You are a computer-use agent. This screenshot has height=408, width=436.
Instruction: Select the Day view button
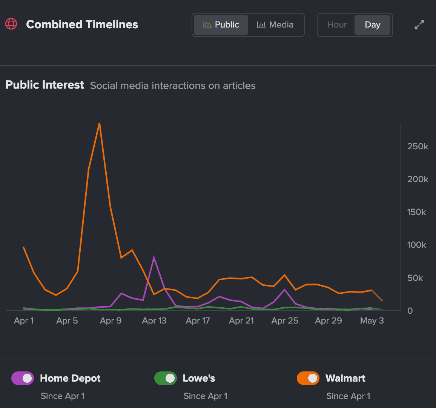pyautogui.click(x=372, y=25)
